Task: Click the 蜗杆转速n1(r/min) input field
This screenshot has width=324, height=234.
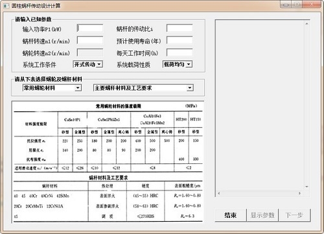Action: click(x=90, y=40)
